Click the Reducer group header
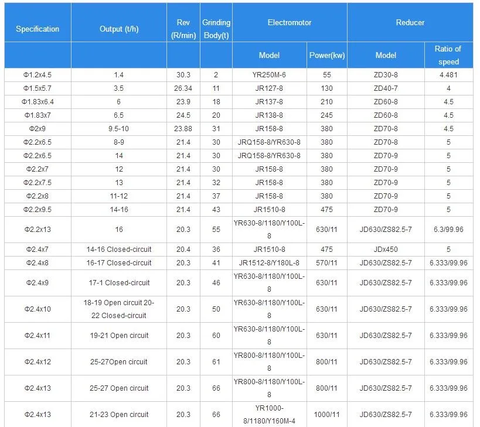Screen dimensions: 480x427 coord(410,23)
